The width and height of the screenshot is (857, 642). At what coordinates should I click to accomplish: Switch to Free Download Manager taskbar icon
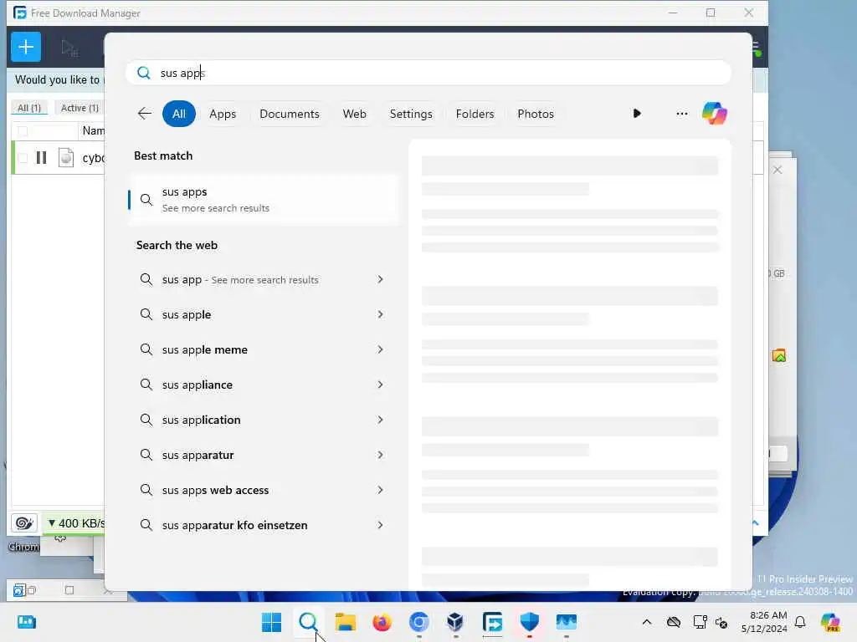click(x=492, y=622)
